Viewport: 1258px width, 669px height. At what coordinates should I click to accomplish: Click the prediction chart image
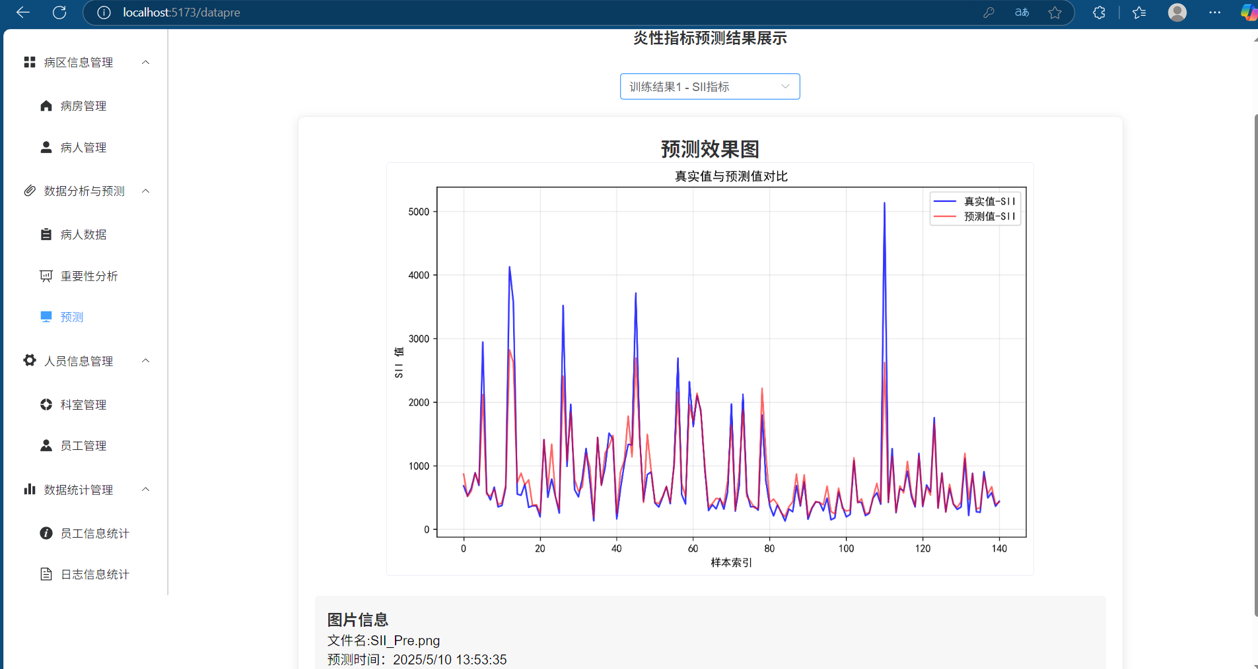[710, 369]
